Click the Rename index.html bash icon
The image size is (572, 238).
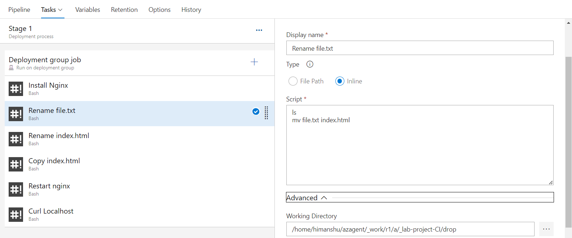click(x=16, y=139)
